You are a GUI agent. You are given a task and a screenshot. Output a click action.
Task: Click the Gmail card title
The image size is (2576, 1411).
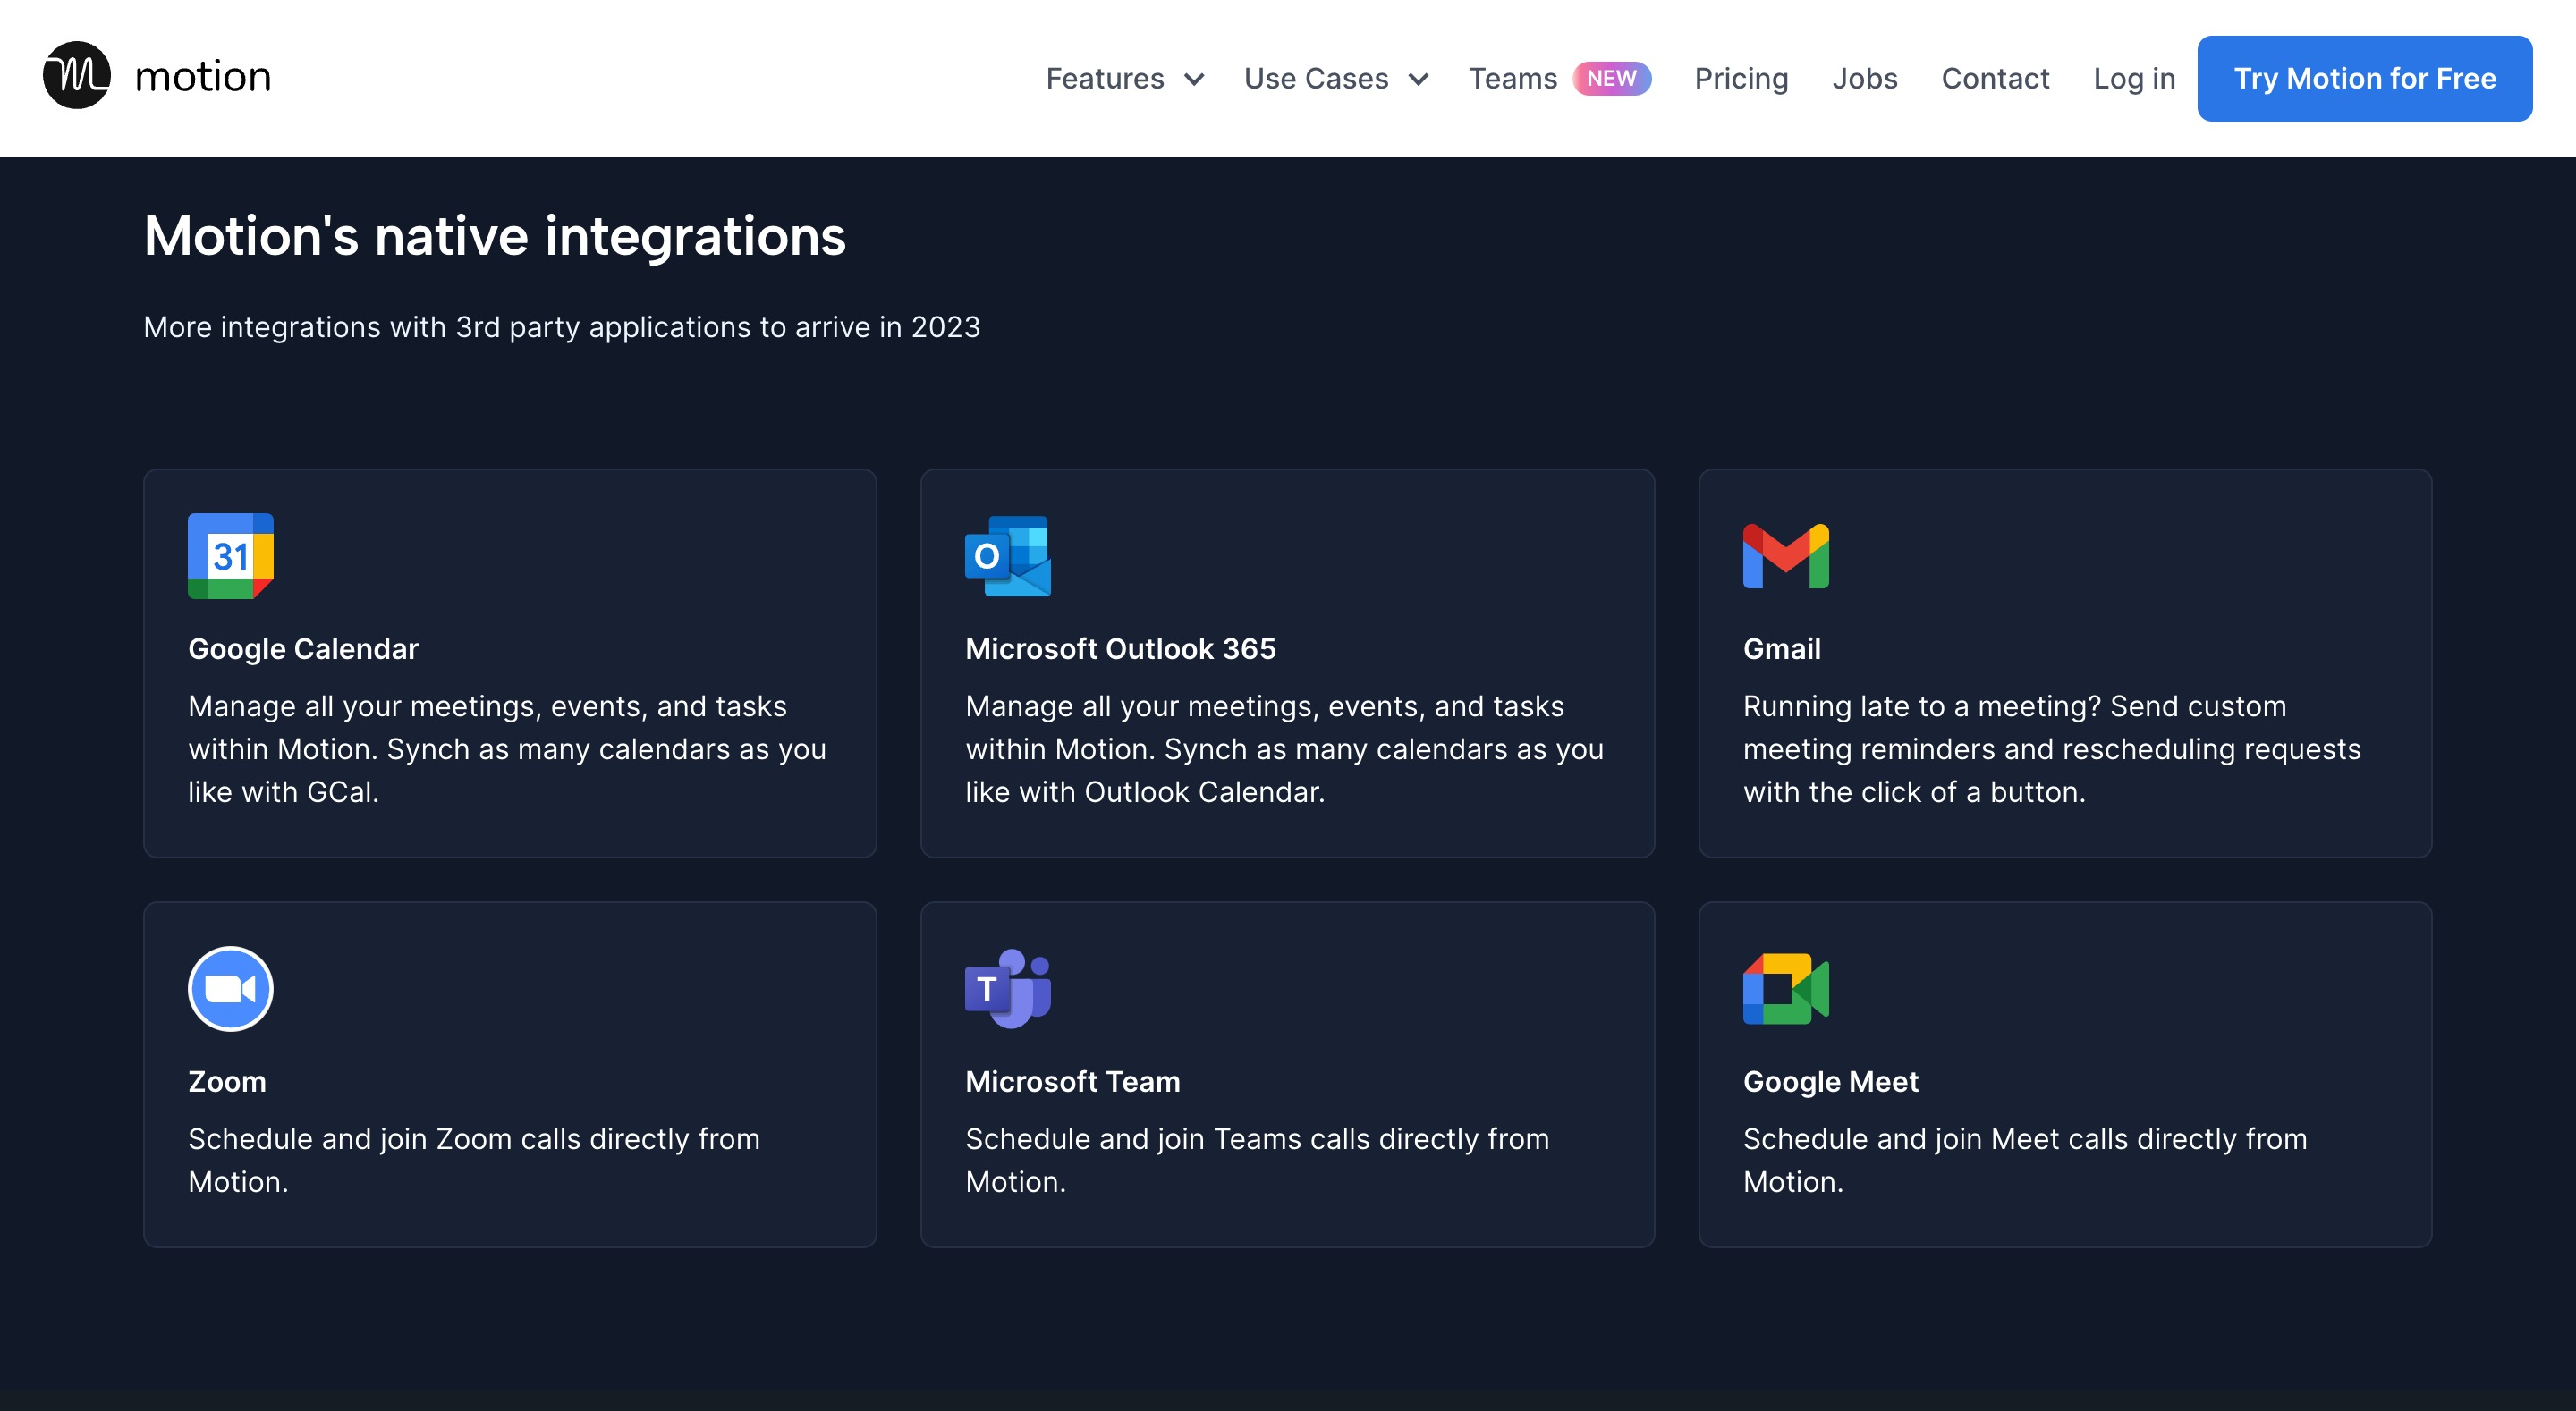[1782, 649]
